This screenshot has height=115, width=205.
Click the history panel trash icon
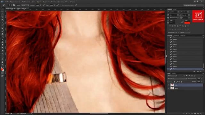201,72
